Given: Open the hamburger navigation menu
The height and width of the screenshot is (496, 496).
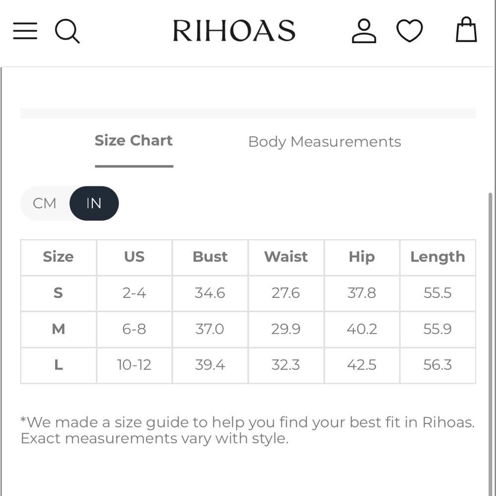Looking at the screenshot, I should point(25,31).
